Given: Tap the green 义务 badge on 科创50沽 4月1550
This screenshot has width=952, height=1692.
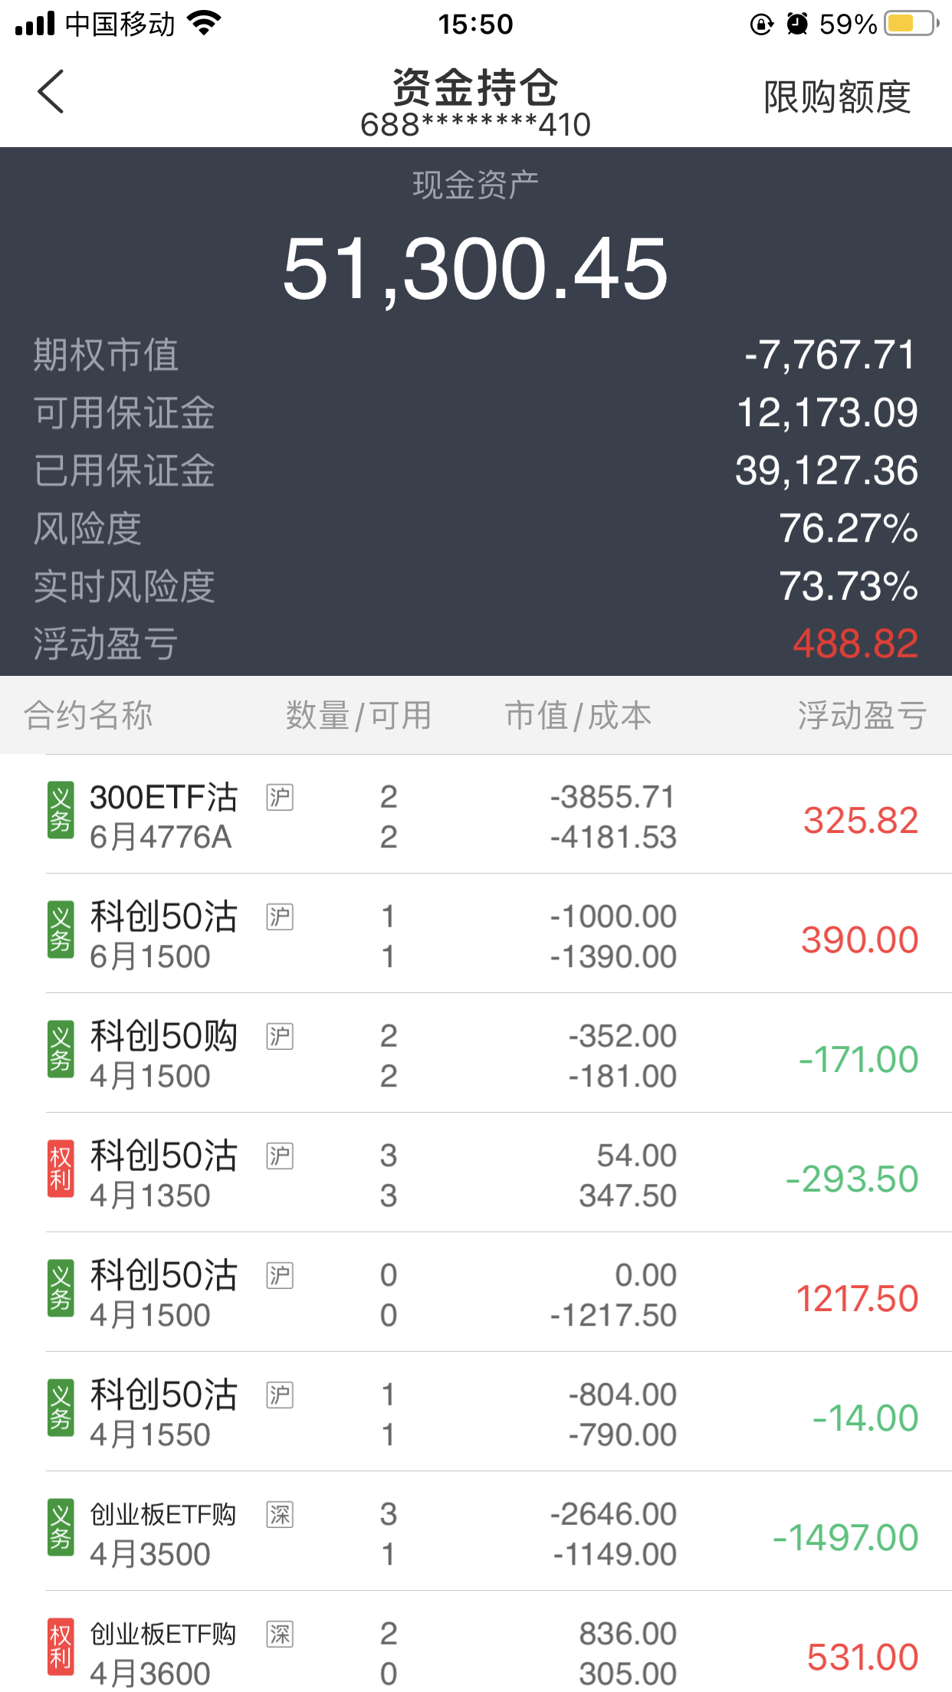Looking at the screenshot, I should coord(61,1407).
